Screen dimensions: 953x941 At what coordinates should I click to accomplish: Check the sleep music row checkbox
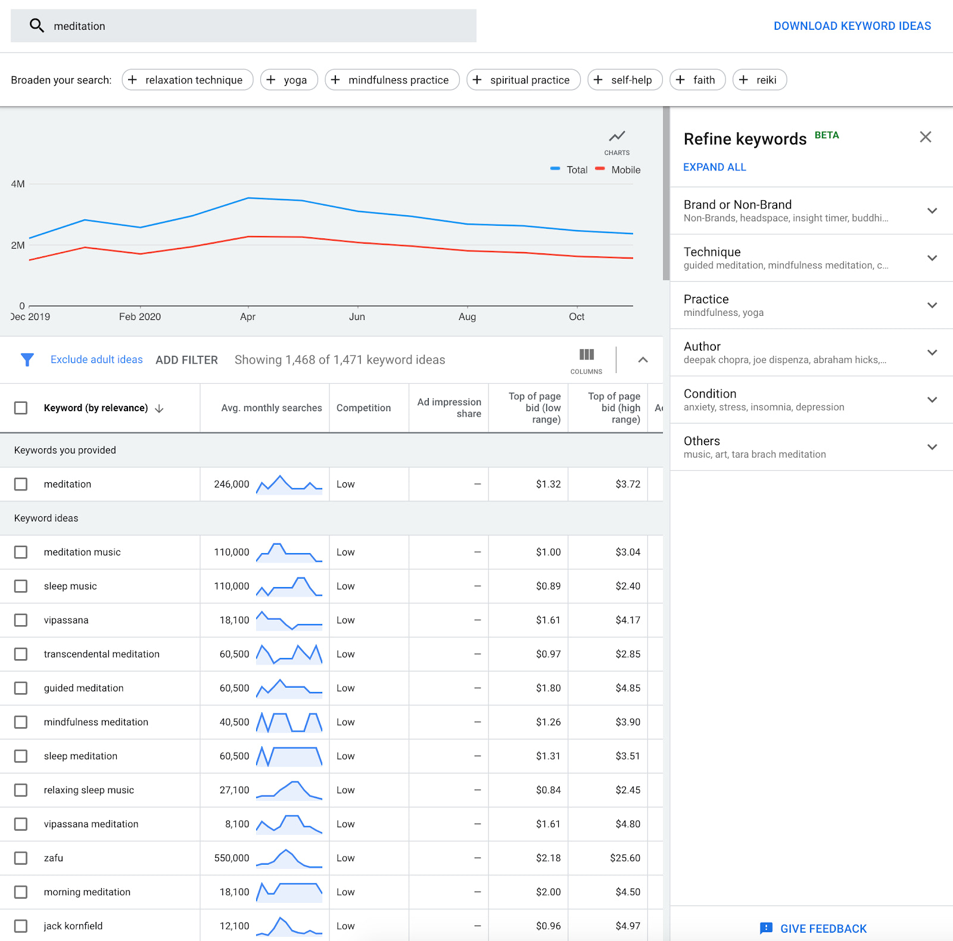[21, 586]
